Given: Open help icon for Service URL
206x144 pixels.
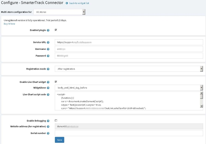Looking at the screenshot, I should pos(48,42).
